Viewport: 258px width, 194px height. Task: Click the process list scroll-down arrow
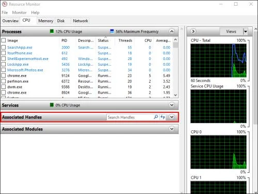tap(175, 95)
